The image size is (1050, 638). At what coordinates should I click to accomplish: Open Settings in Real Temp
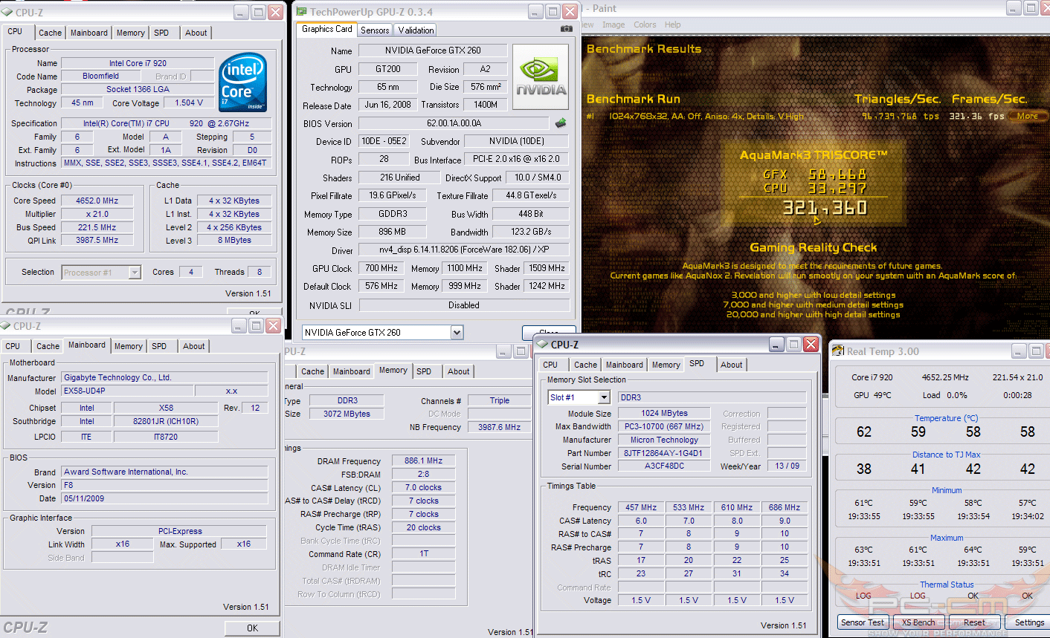(x=1028, y=622)
